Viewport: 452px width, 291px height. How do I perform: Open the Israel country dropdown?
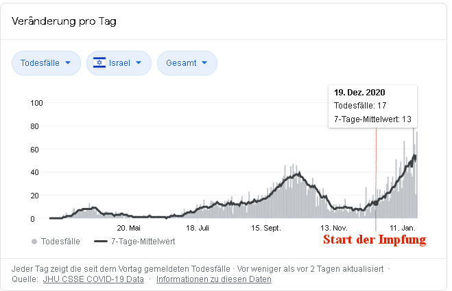[x=119, y=63]
